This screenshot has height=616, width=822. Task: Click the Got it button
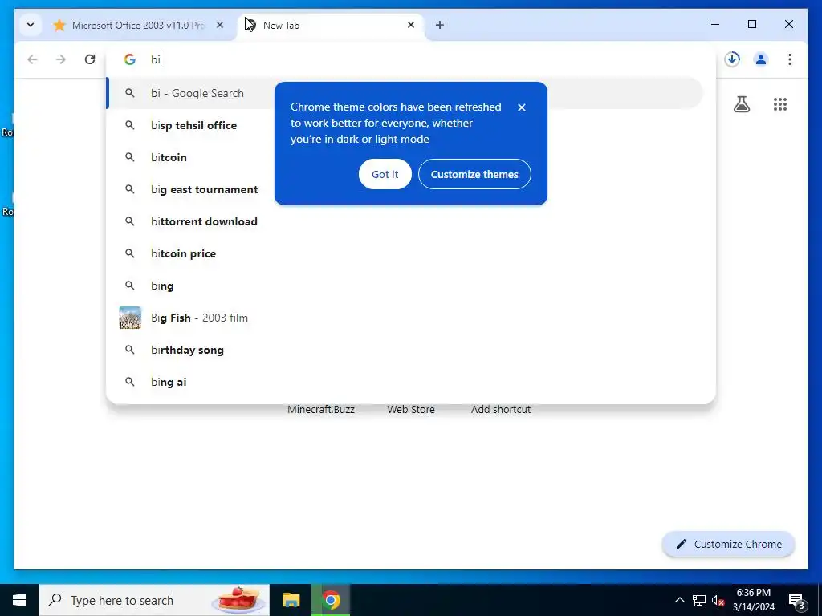(x=385, y=174)
